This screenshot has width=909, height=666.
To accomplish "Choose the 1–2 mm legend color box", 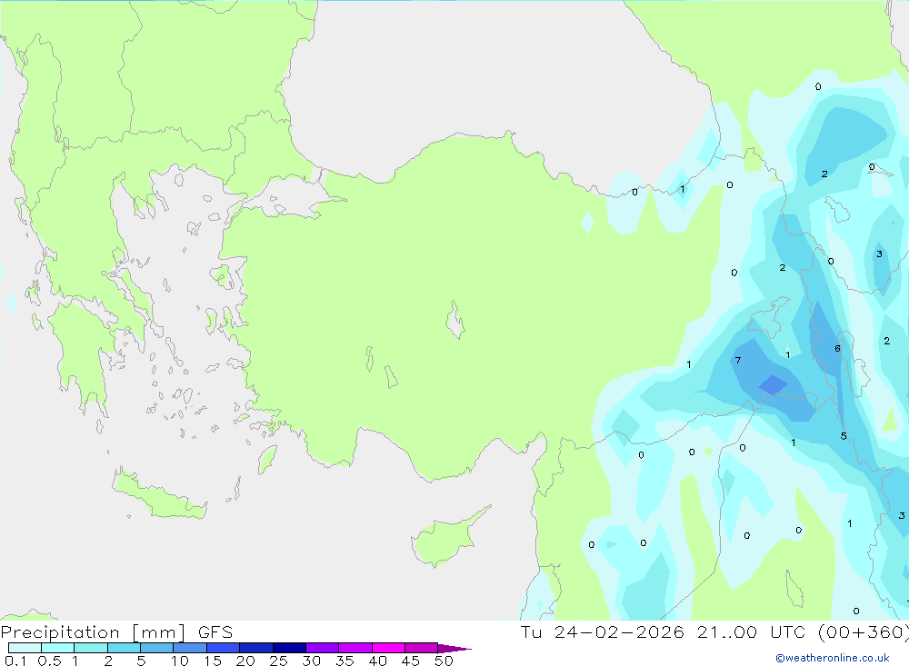I will tap(91, 648).
